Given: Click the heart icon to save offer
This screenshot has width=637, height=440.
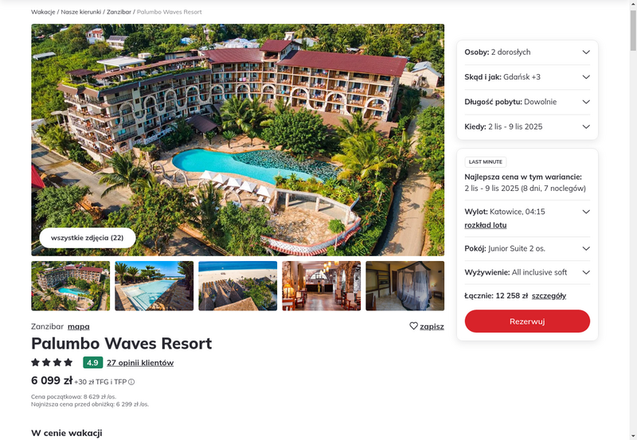Looking at the screenshot, I should 413,326.
